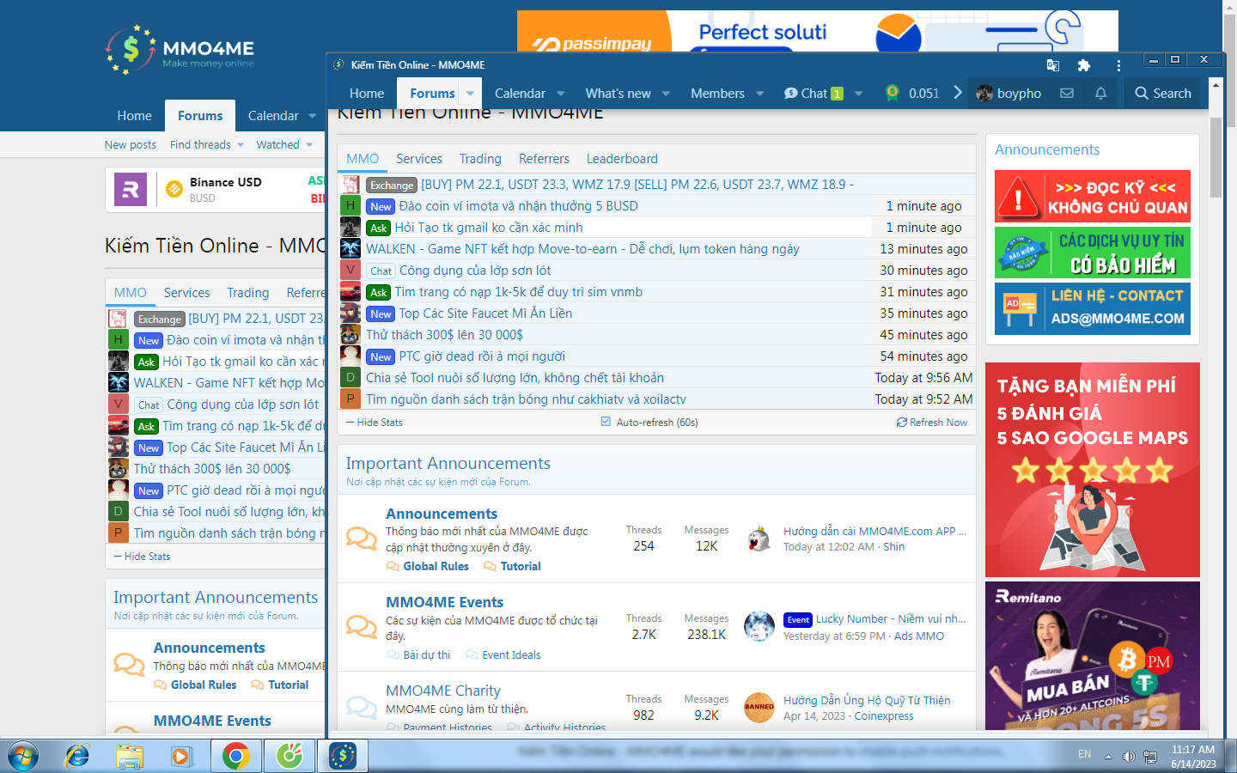Screen dimensions: 1237x773
Task: Toggle the Auto-refresh (60s) checkbox
Action: (606, 422)
